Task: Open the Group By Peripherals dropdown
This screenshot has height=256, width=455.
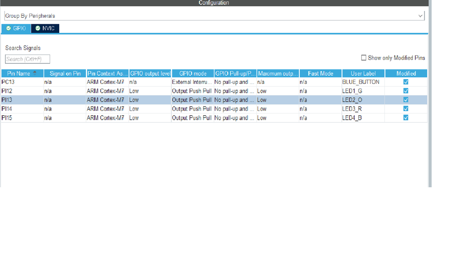Action: tap(215, 15)
